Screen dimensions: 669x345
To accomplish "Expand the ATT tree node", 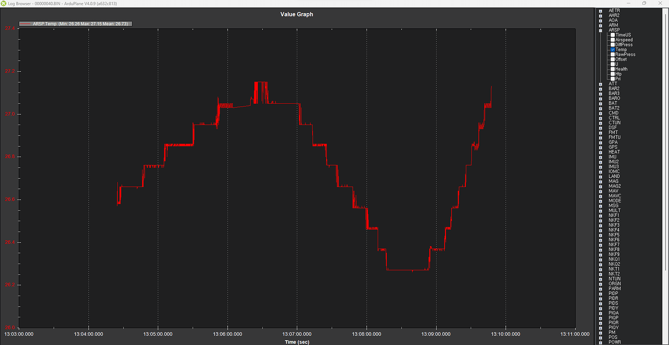I will point(601,84).
